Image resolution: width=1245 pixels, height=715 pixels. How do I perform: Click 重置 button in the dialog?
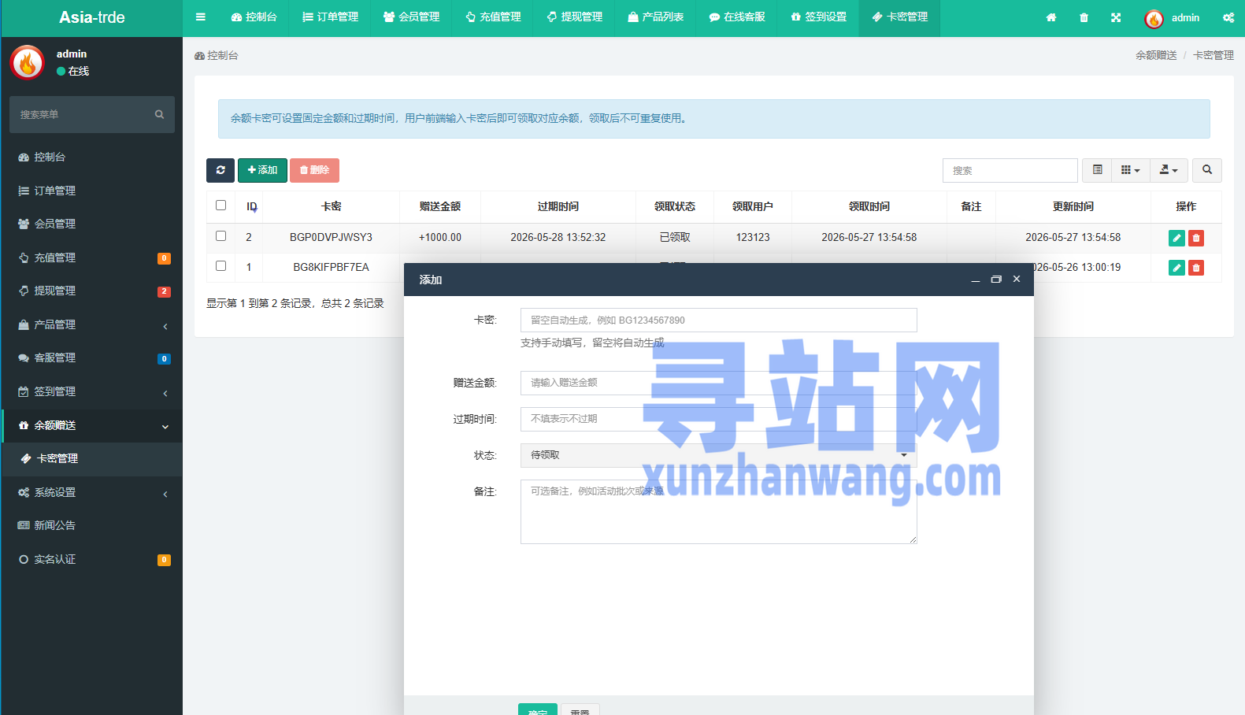pyautogui.click(x=580, y=710)
